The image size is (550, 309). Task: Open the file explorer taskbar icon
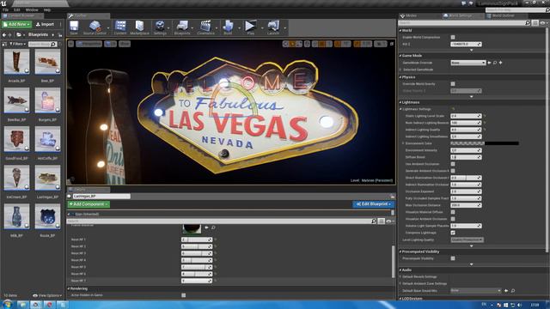pos(22,305)
